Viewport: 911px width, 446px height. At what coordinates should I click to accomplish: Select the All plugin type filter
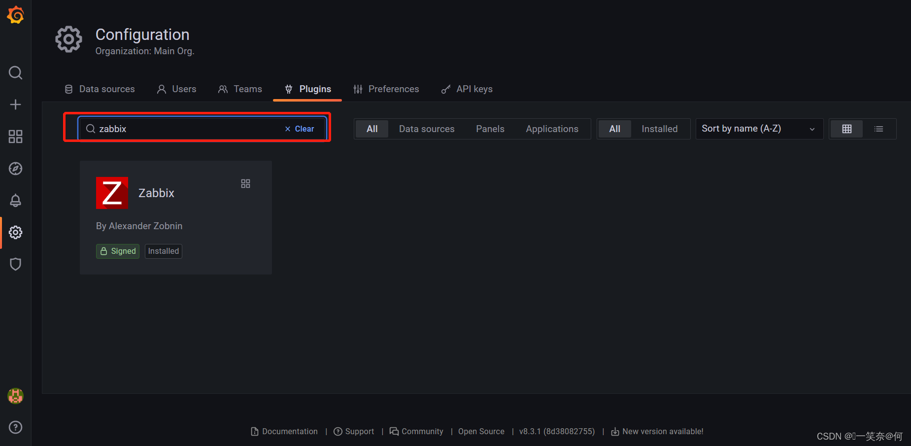372,129
